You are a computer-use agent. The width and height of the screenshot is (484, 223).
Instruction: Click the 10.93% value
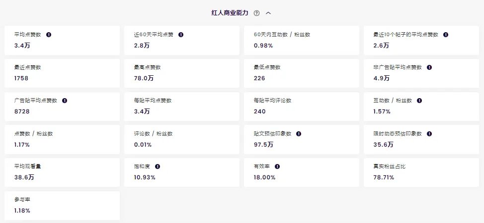[145, 177]
